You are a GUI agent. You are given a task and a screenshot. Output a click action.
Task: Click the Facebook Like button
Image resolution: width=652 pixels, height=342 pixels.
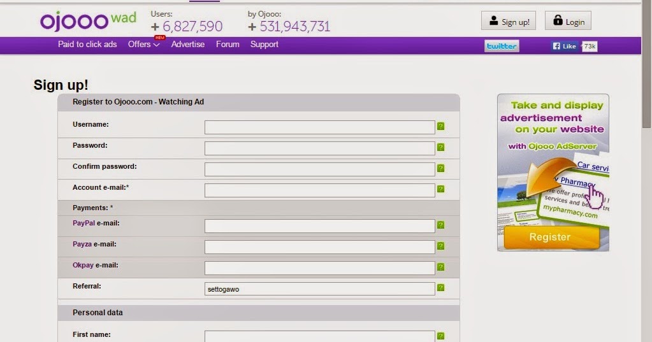(x=565, y=46)
